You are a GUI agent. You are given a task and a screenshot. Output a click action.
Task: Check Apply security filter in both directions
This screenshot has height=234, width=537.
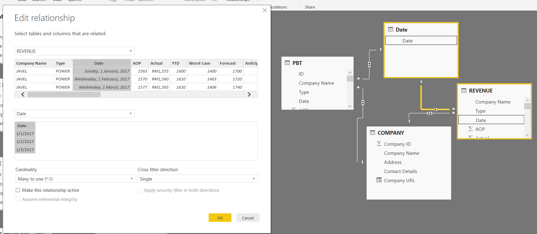click(x=140, y=190)
